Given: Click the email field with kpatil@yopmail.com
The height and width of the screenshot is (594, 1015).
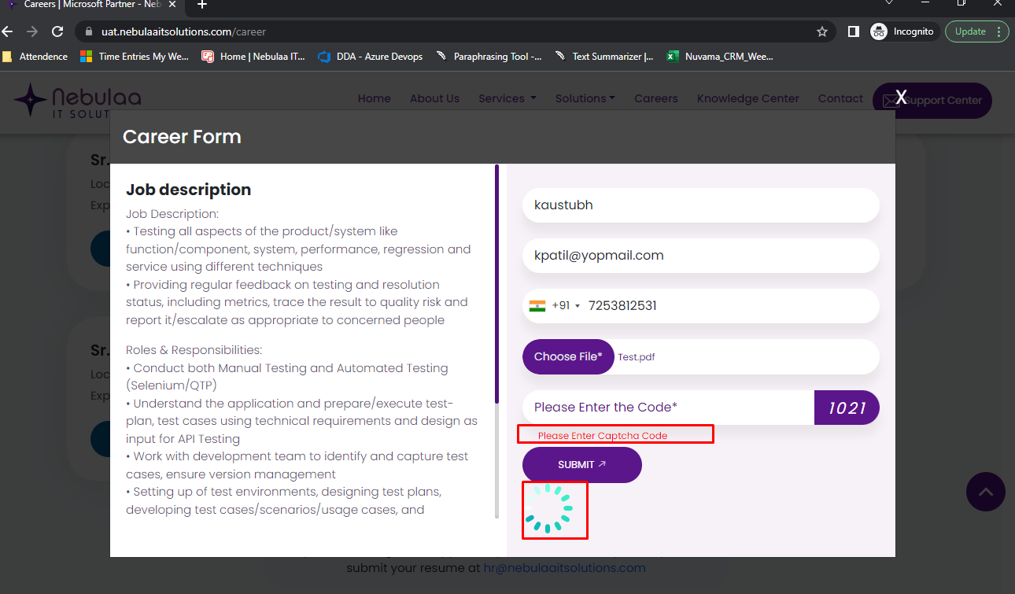Looking at the screenshot, I should tap(701, 256).
